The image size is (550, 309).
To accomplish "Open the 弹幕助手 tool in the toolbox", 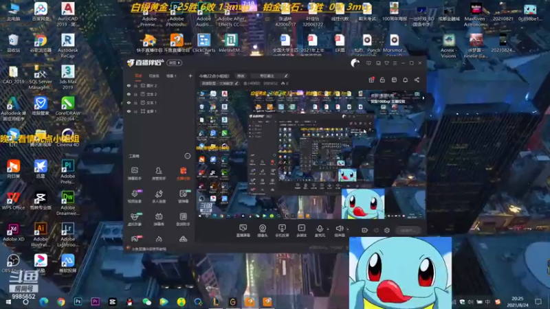I will coord(134,174).
